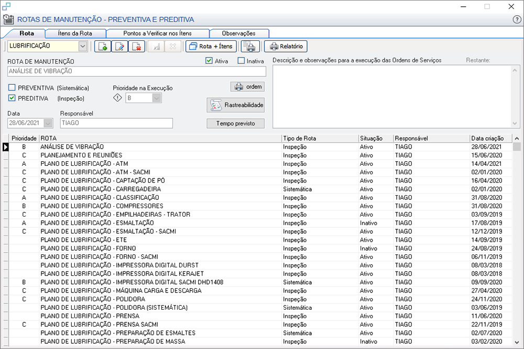Click the Situação column header

pos(376,138)
